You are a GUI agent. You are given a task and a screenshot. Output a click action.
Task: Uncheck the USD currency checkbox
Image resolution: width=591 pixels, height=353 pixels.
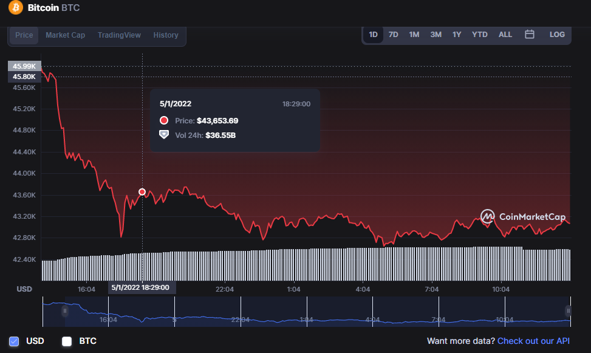pyautogui.click(x=14, y=341)
